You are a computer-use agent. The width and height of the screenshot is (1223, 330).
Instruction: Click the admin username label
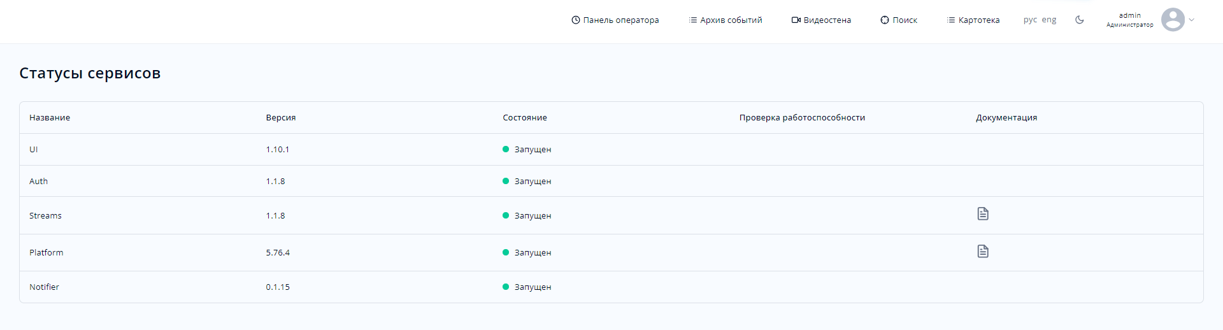[1130, 15]
